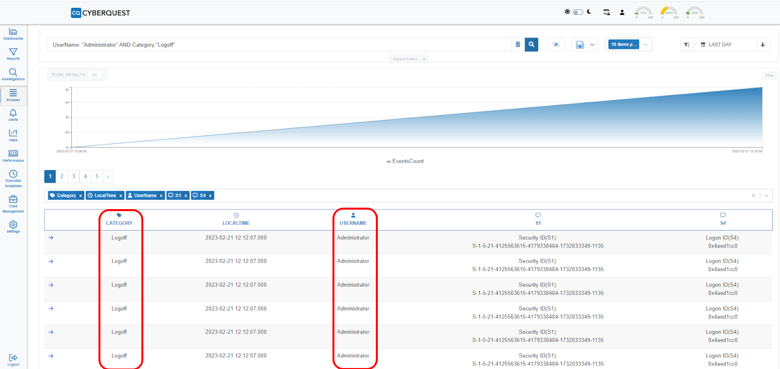Click the 10m interval chart button
The height and width of the screenshot is (369, 780).
click(x=769, y=76)
